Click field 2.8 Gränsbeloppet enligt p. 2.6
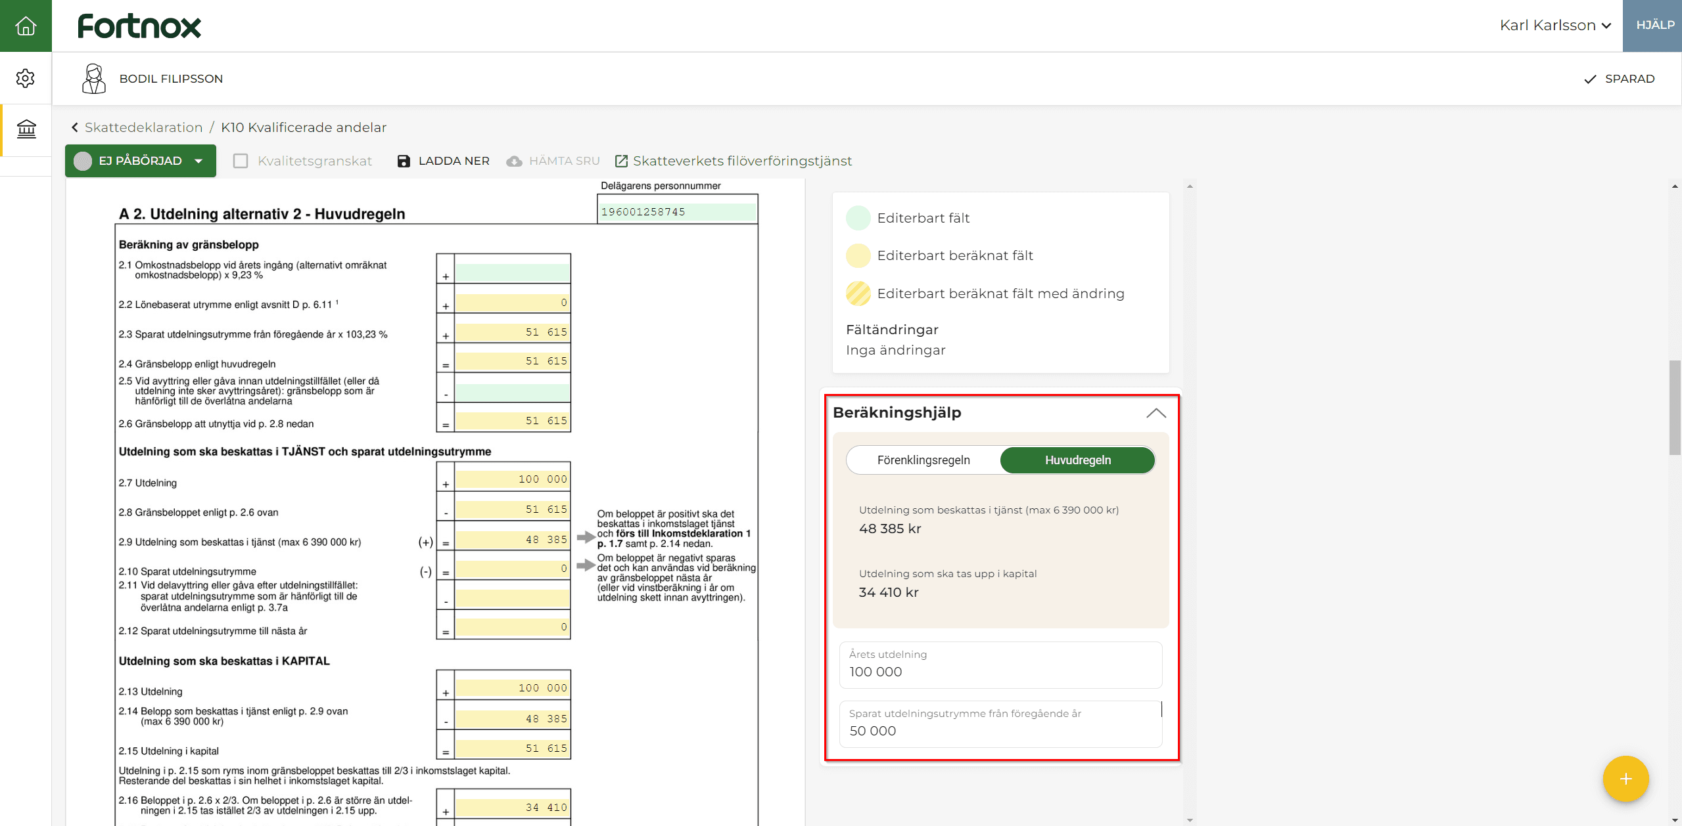 (513, 509)
